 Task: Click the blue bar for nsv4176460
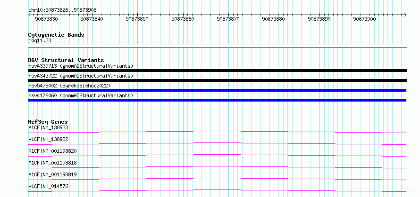pyautogui.click(x=217, y=100)
